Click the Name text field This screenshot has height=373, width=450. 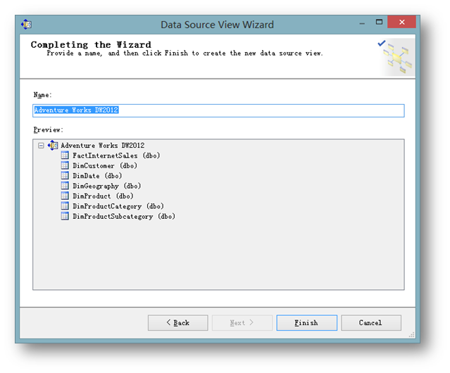click(218, 110)
